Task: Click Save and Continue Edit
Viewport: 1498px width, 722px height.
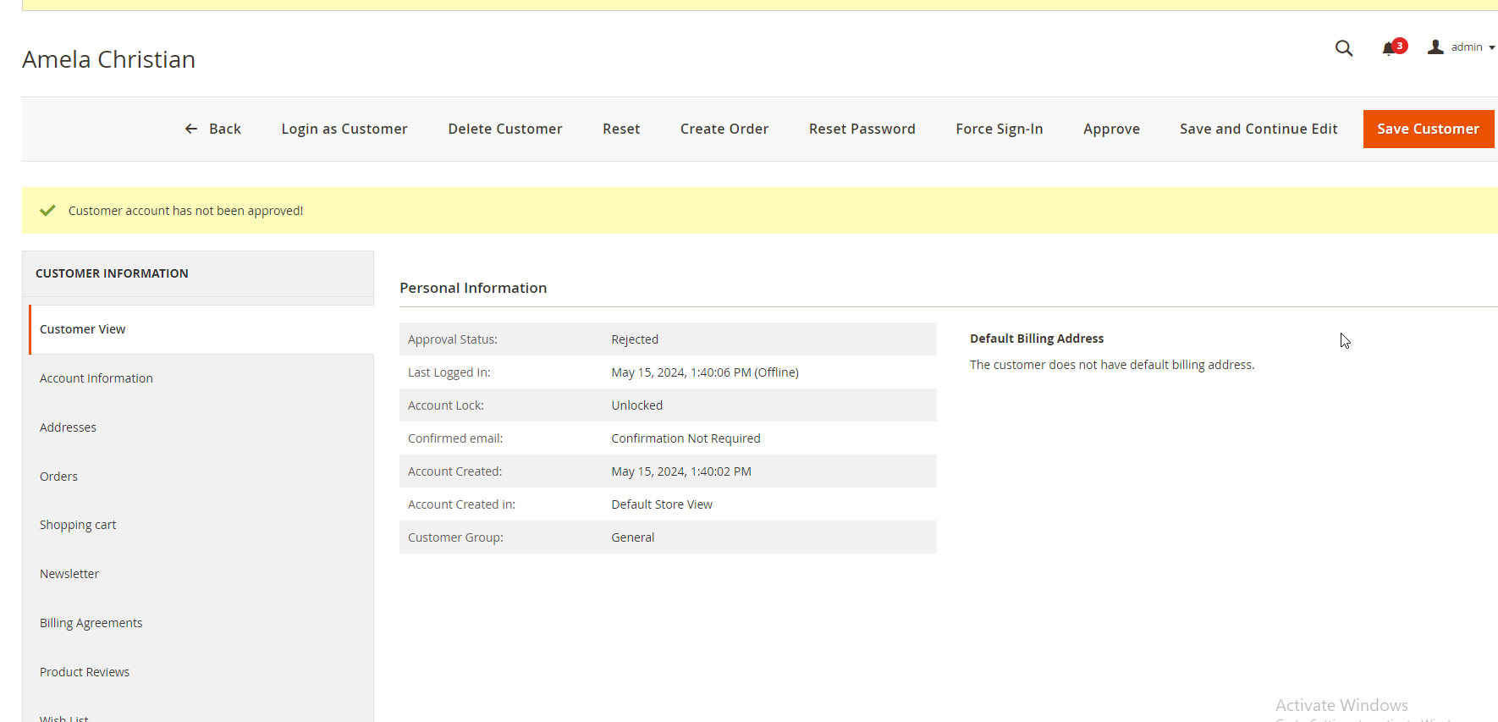Action: coord(1258,129)
